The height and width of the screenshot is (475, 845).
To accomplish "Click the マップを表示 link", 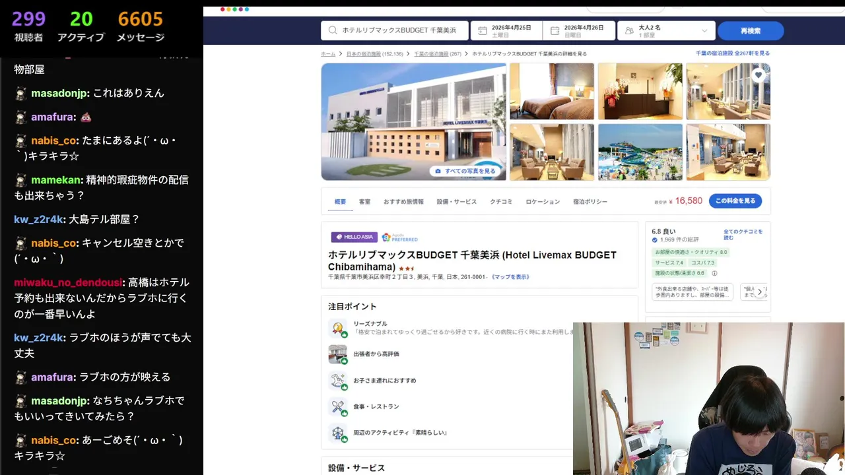I will click(510, 277).
